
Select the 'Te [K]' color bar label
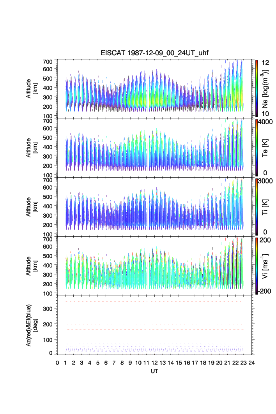tap(265, 148)
